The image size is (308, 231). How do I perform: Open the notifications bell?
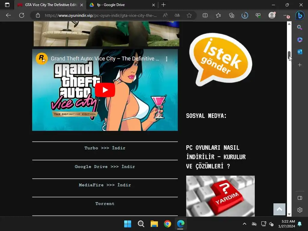[x=300, y=224]
